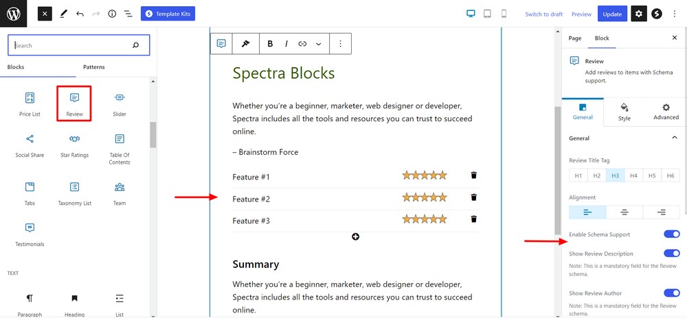Screen dimensions: 687x320
Task: Click the search magnifier icon
Action: 136,45
